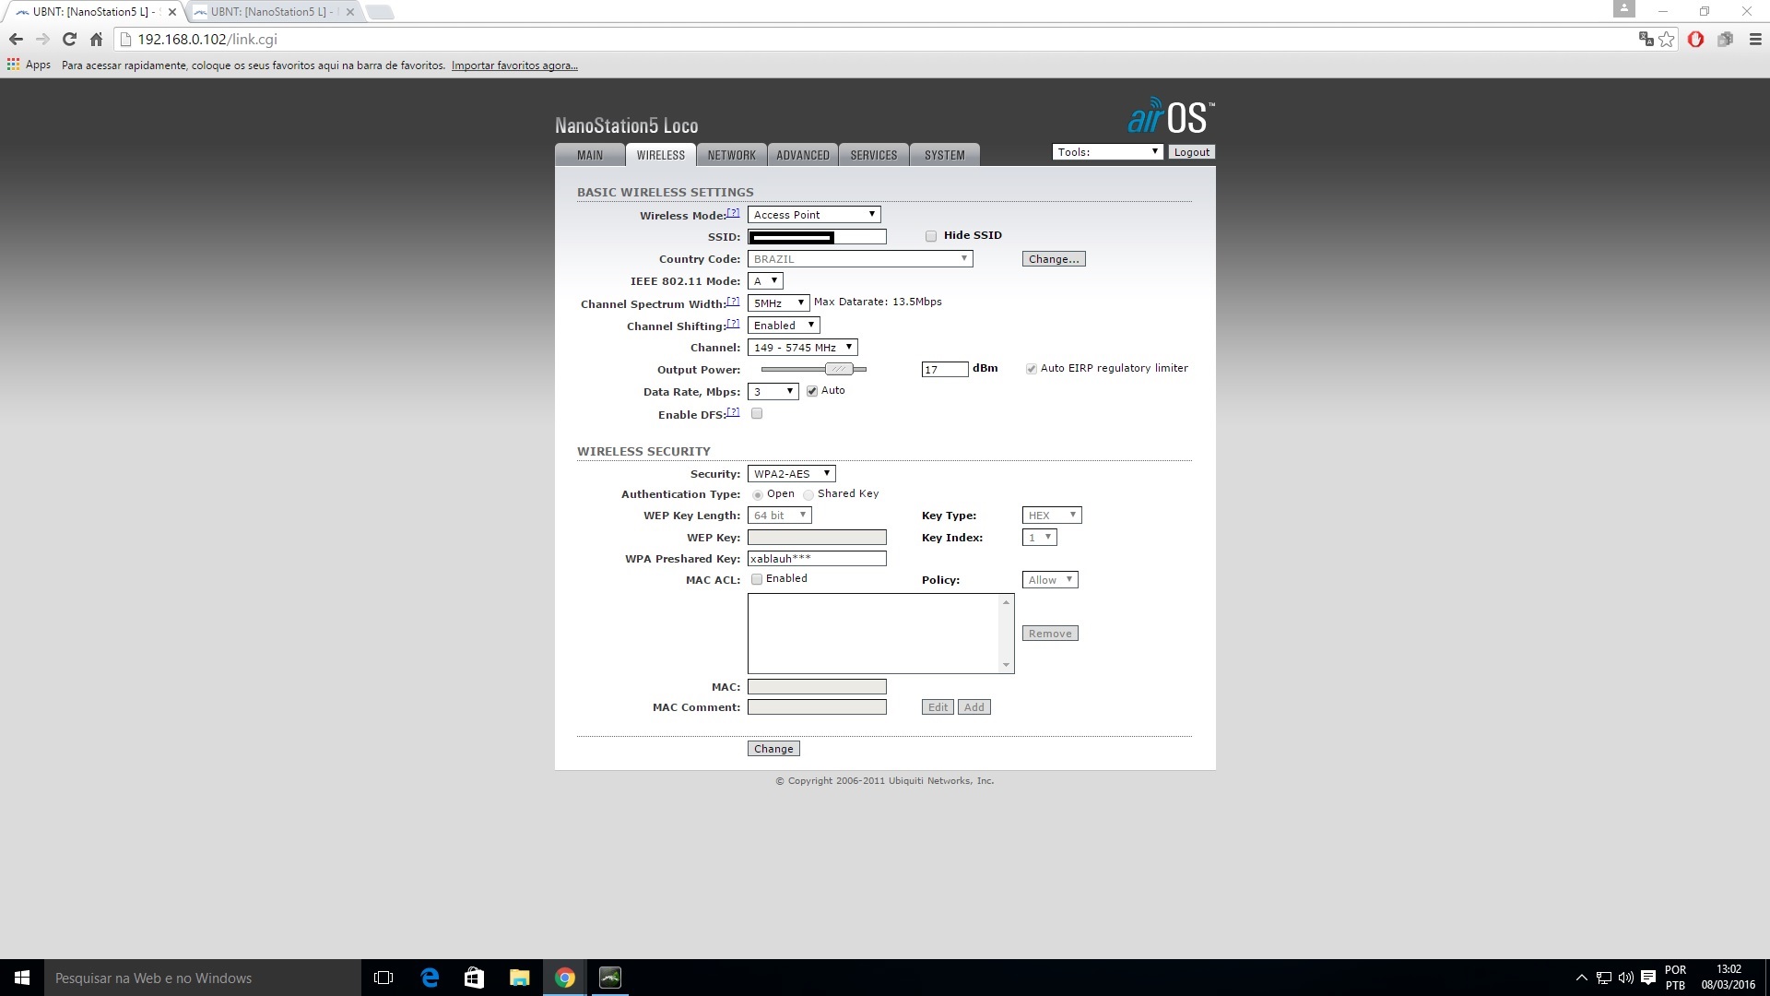Click the WPA Preshared Key field
The height and width of the screenshot is (996, 1770).
817,559
